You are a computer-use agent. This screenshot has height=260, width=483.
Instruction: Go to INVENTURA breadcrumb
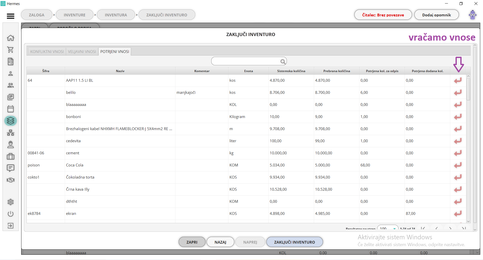pos(116,15)
